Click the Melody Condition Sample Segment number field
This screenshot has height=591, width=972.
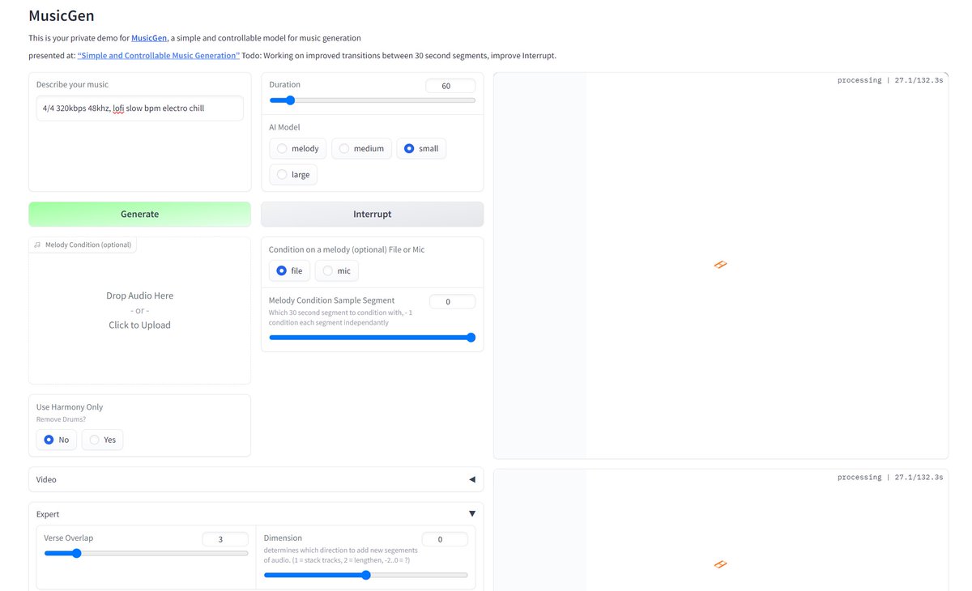click(452, 302)
